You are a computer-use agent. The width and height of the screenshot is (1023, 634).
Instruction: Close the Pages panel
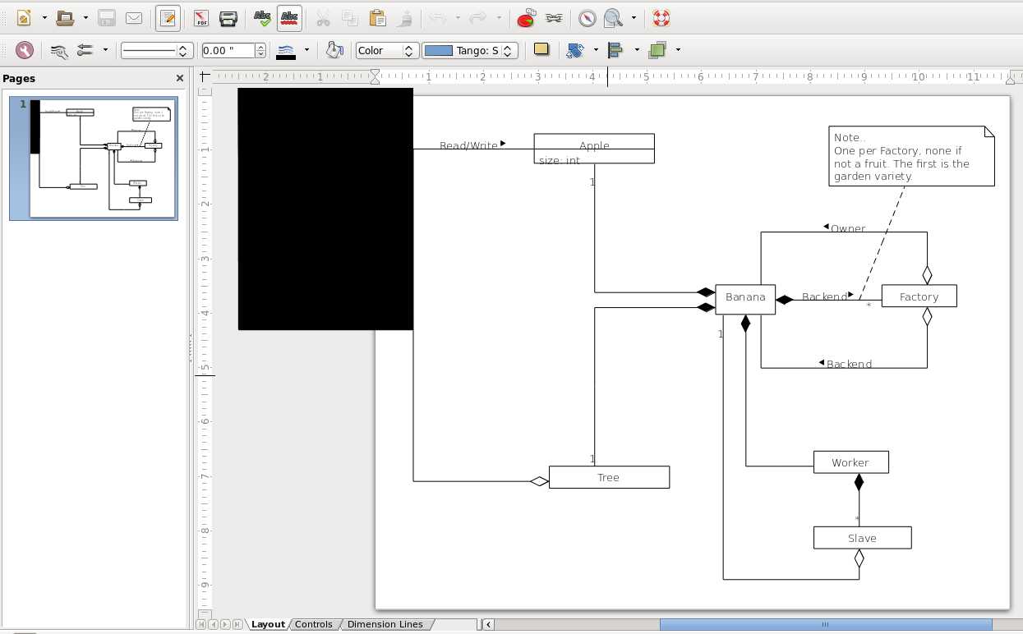click(180, 78)
